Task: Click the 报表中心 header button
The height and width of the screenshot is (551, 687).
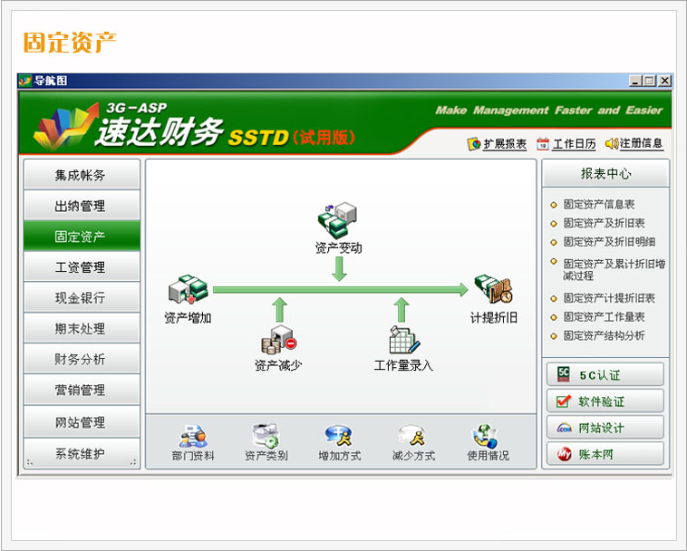Action: (x=605, y=173)
